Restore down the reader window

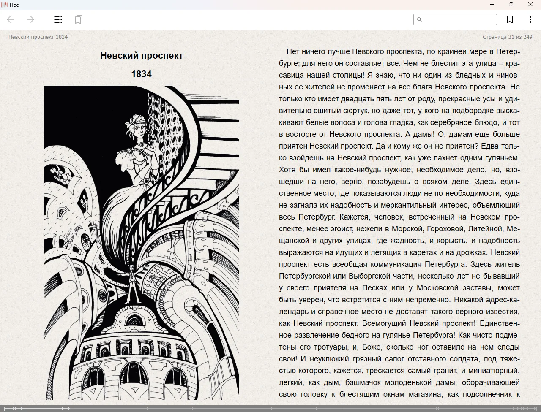click(511, 5)
